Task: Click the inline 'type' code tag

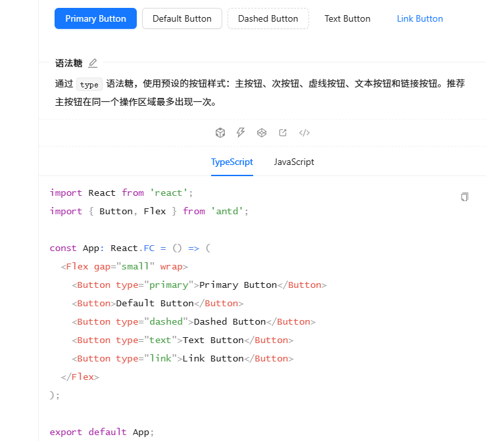Action: click(89, 84)
